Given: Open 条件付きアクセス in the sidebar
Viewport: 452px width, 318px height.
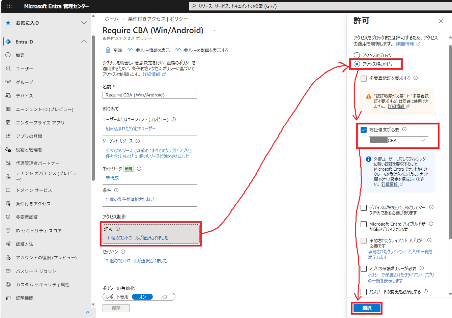Looking at the screenshot, I should coord(33,204).
